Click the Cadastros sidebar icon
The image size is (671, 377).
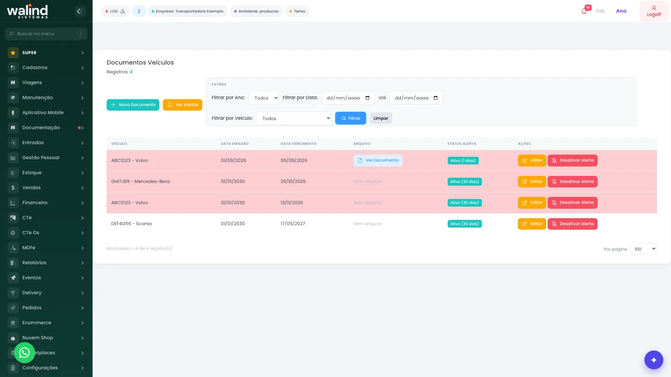coord(13,68)
